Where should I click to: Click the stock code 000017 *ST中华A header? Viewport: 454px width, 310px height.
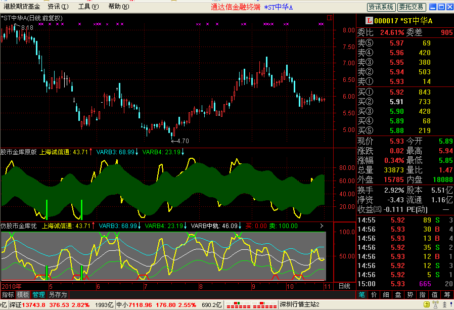coord(403,21)
